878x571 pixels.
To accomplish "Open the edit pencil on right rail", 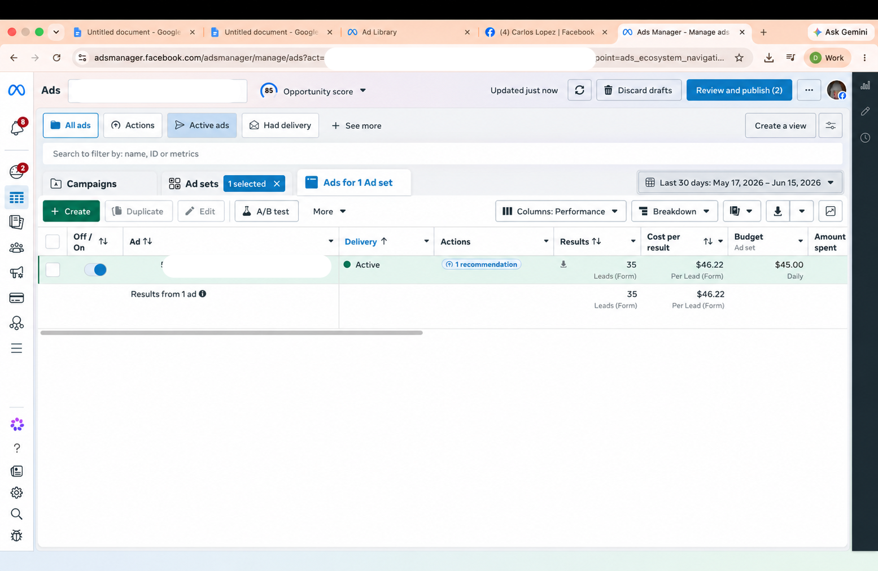I will (865, 111).
